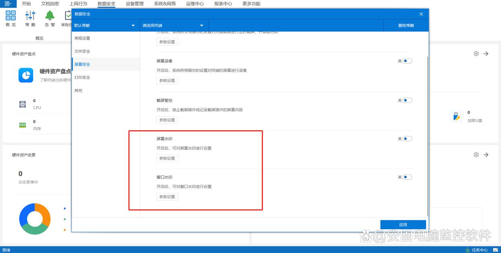Image resolution: width=501 pixels, height=253 pixels.
Task: Open the 运维中心 tab
Action: click(x=195, y=4)
